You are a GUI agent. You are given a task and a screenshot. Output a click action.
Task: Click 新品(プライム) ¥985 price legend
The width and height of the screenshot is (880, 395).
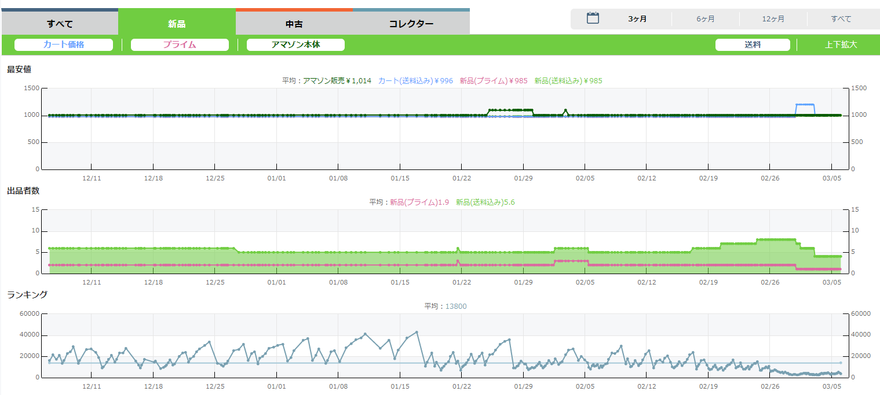pos(494,81)
